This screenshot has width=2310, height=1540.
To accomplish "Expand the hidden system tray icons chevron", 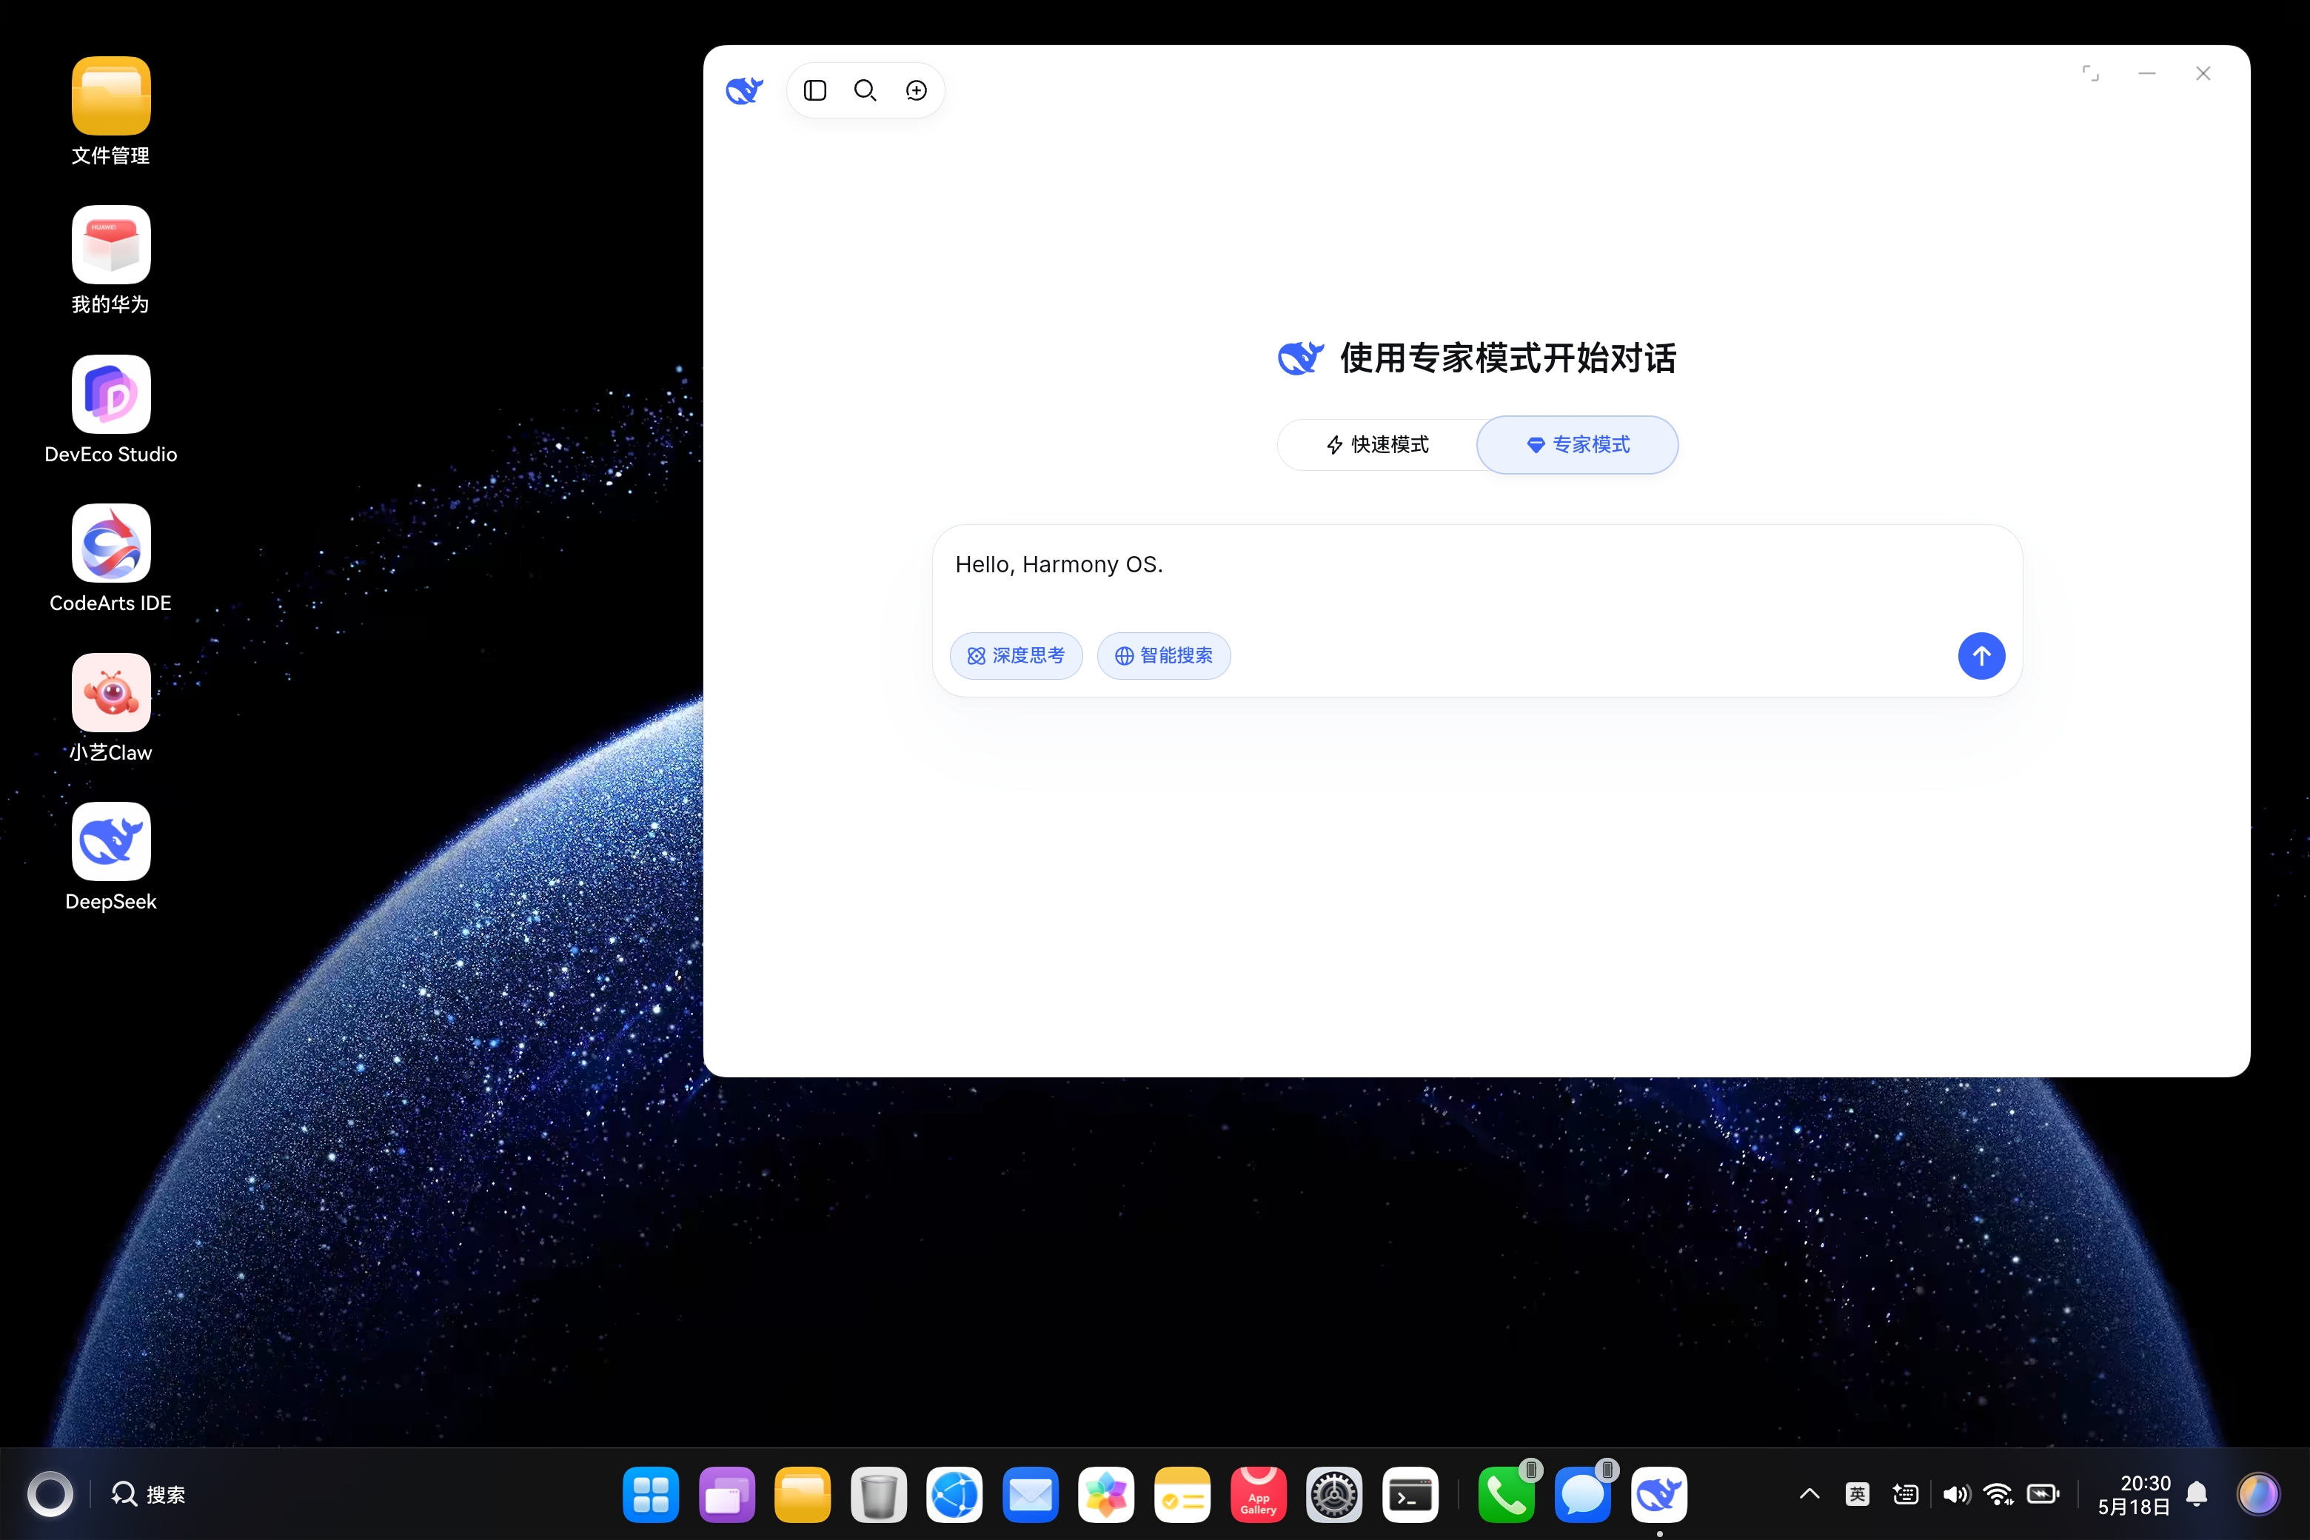I will point(1809,1495).
